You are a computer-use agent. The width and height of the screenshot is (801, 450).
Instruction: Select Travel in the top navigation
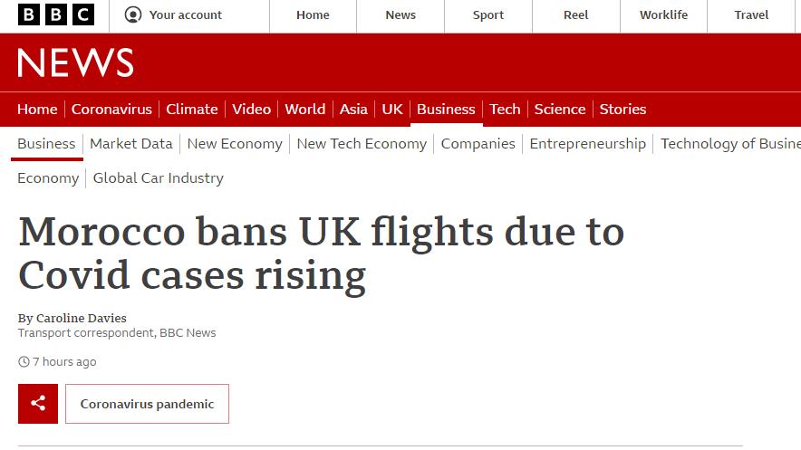click(x=751, y=15)
